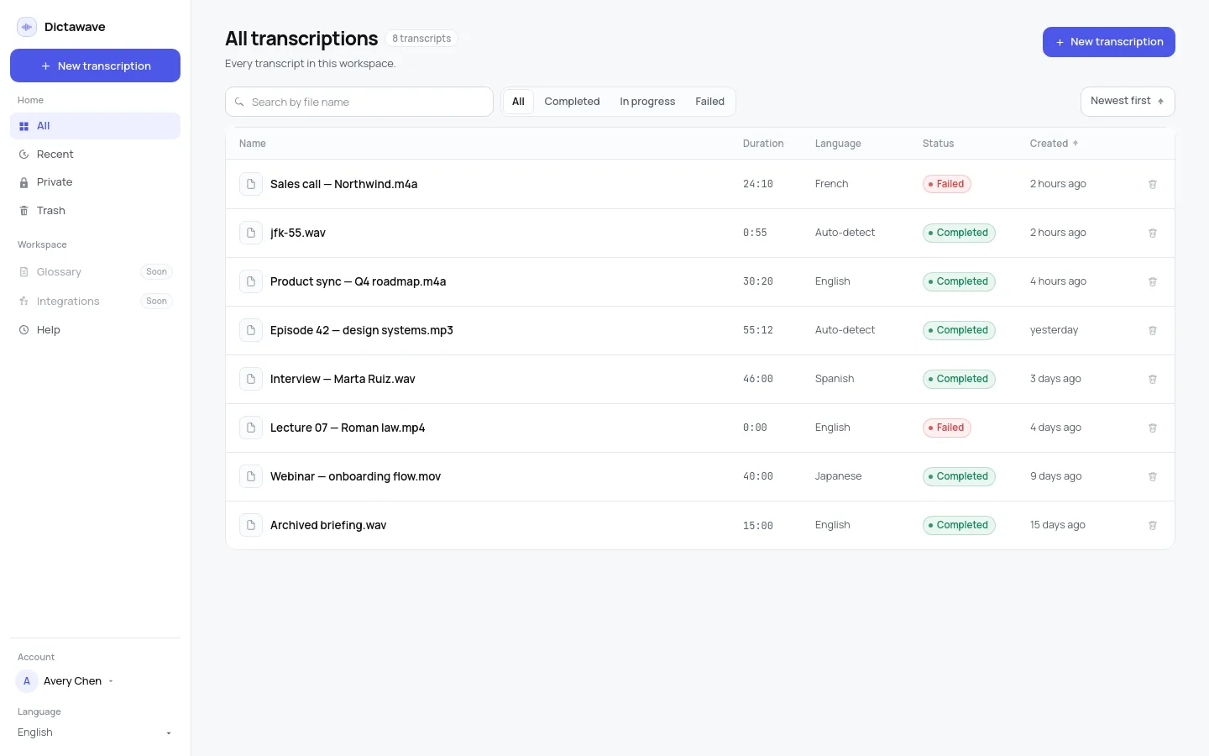
Task: Click the Failed badge on Sales call row
Action: (947, 184)
